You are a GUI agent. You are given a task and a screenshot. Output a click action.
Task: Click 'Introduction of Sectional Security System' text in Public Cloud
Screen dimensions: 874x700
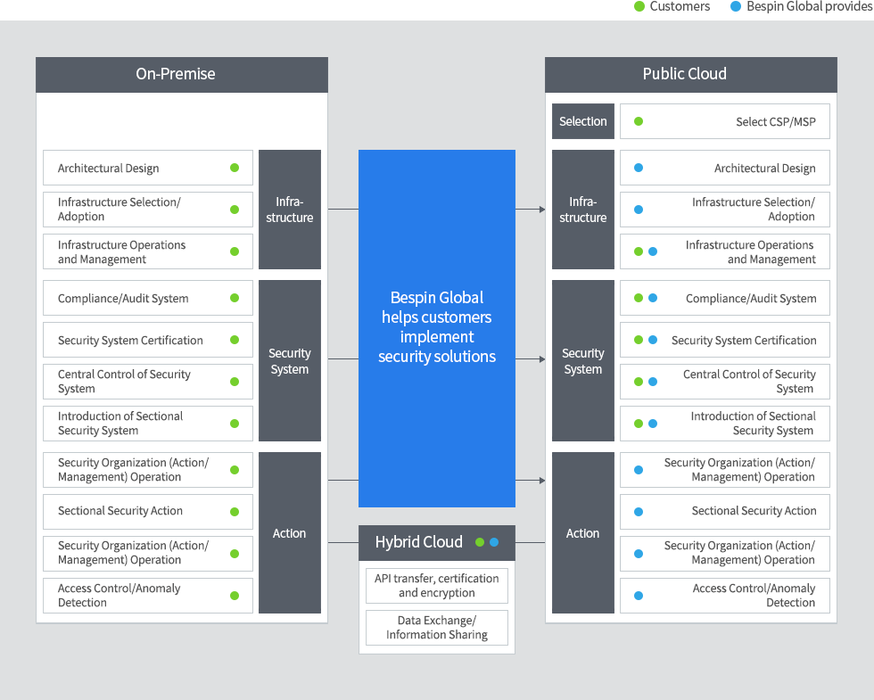tap(753, 424)
